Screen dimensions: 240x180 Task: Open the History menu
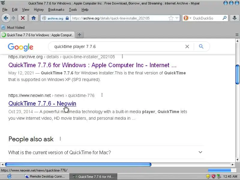point(39,10)
